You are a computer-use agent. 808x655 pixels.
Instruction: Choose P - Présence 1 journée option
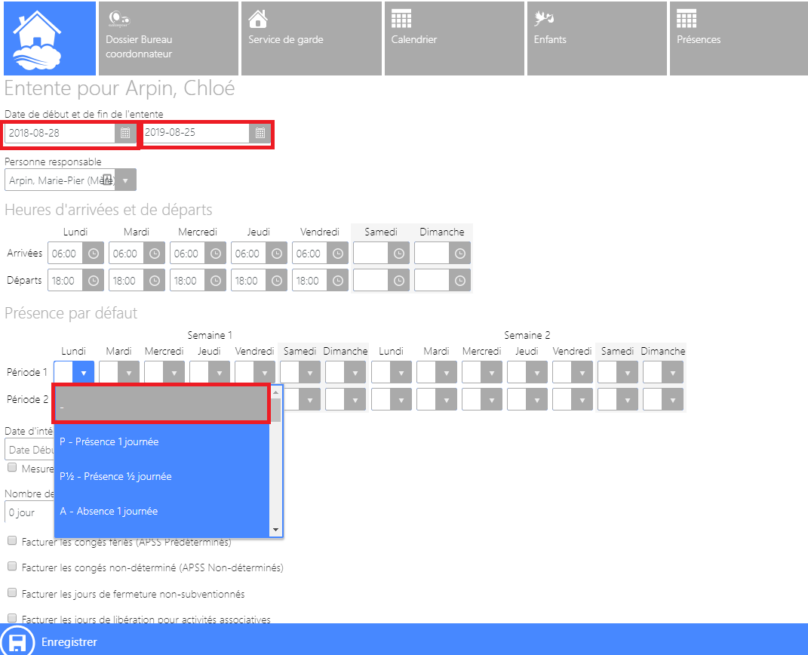(161, 441)
